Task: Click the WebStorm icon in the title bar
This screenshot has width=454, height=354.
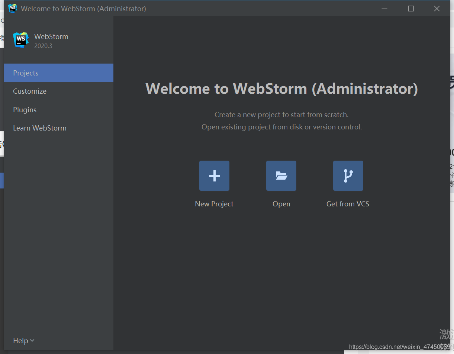Action: tap(13, 9)
